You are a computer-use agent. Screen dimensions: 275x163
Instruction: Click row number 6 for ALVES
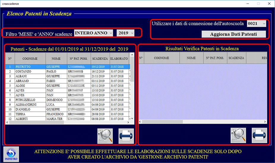[x=10, y=90]
